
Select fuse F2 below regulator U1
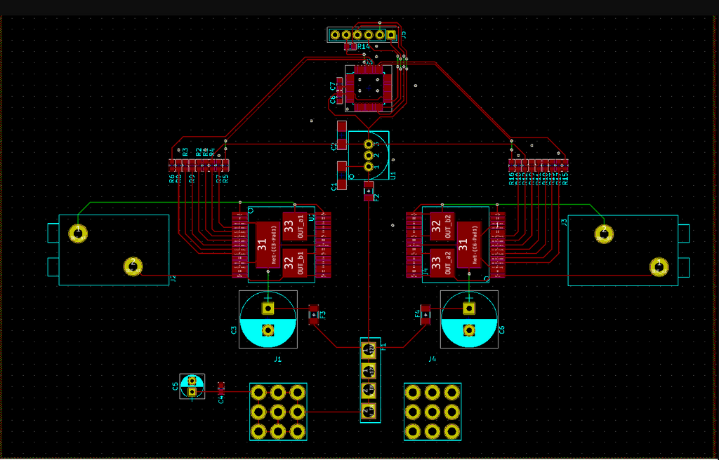(x=369, y=191)
